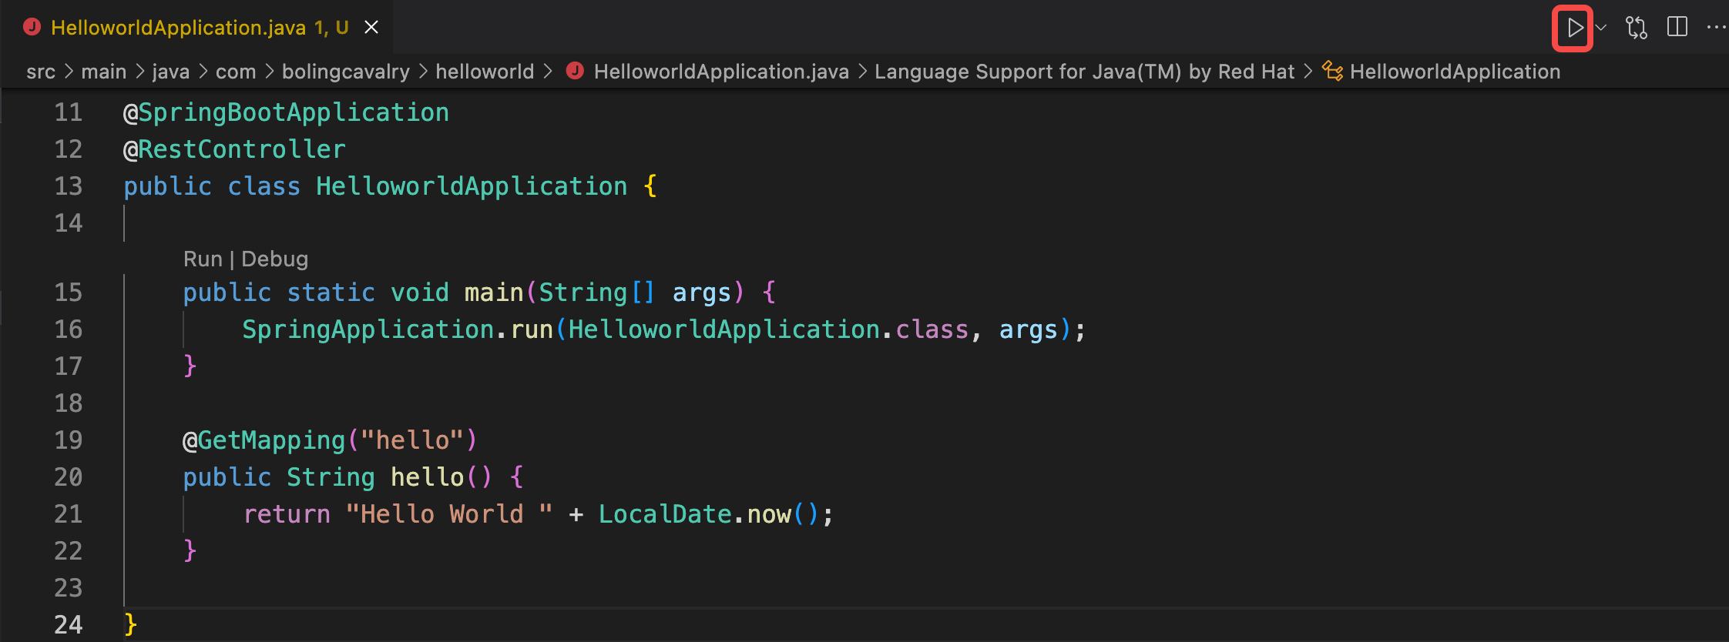Click the return keyword on line 21
1729x642 pixels.
click(x=287, y=514)
